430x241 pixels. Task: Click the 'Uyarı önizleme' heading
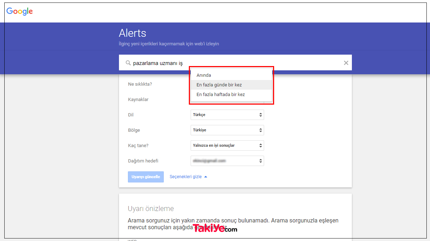click(x=151, y=209)
